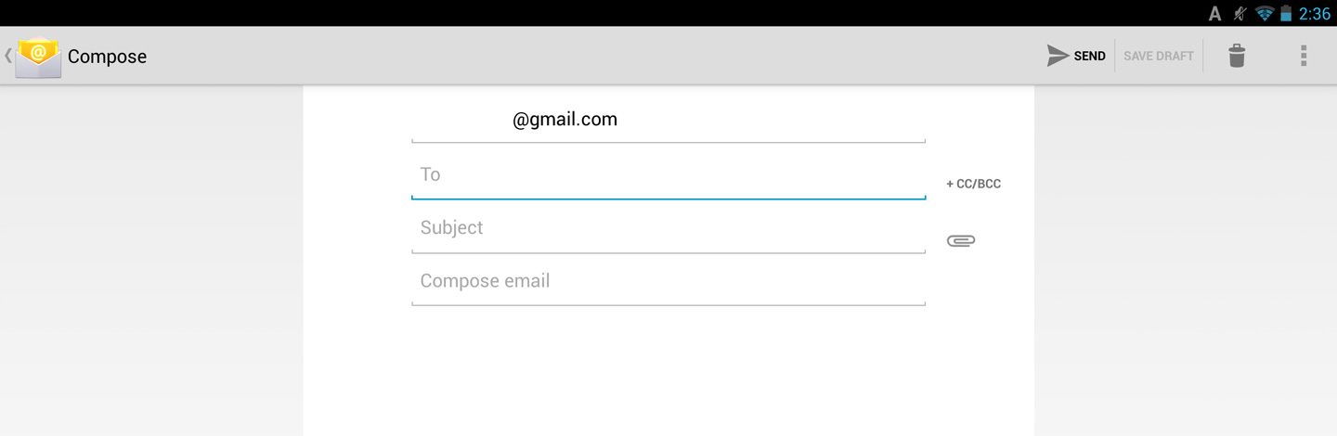Click the muted sound icon in status bar

(x=1240, y=13)
